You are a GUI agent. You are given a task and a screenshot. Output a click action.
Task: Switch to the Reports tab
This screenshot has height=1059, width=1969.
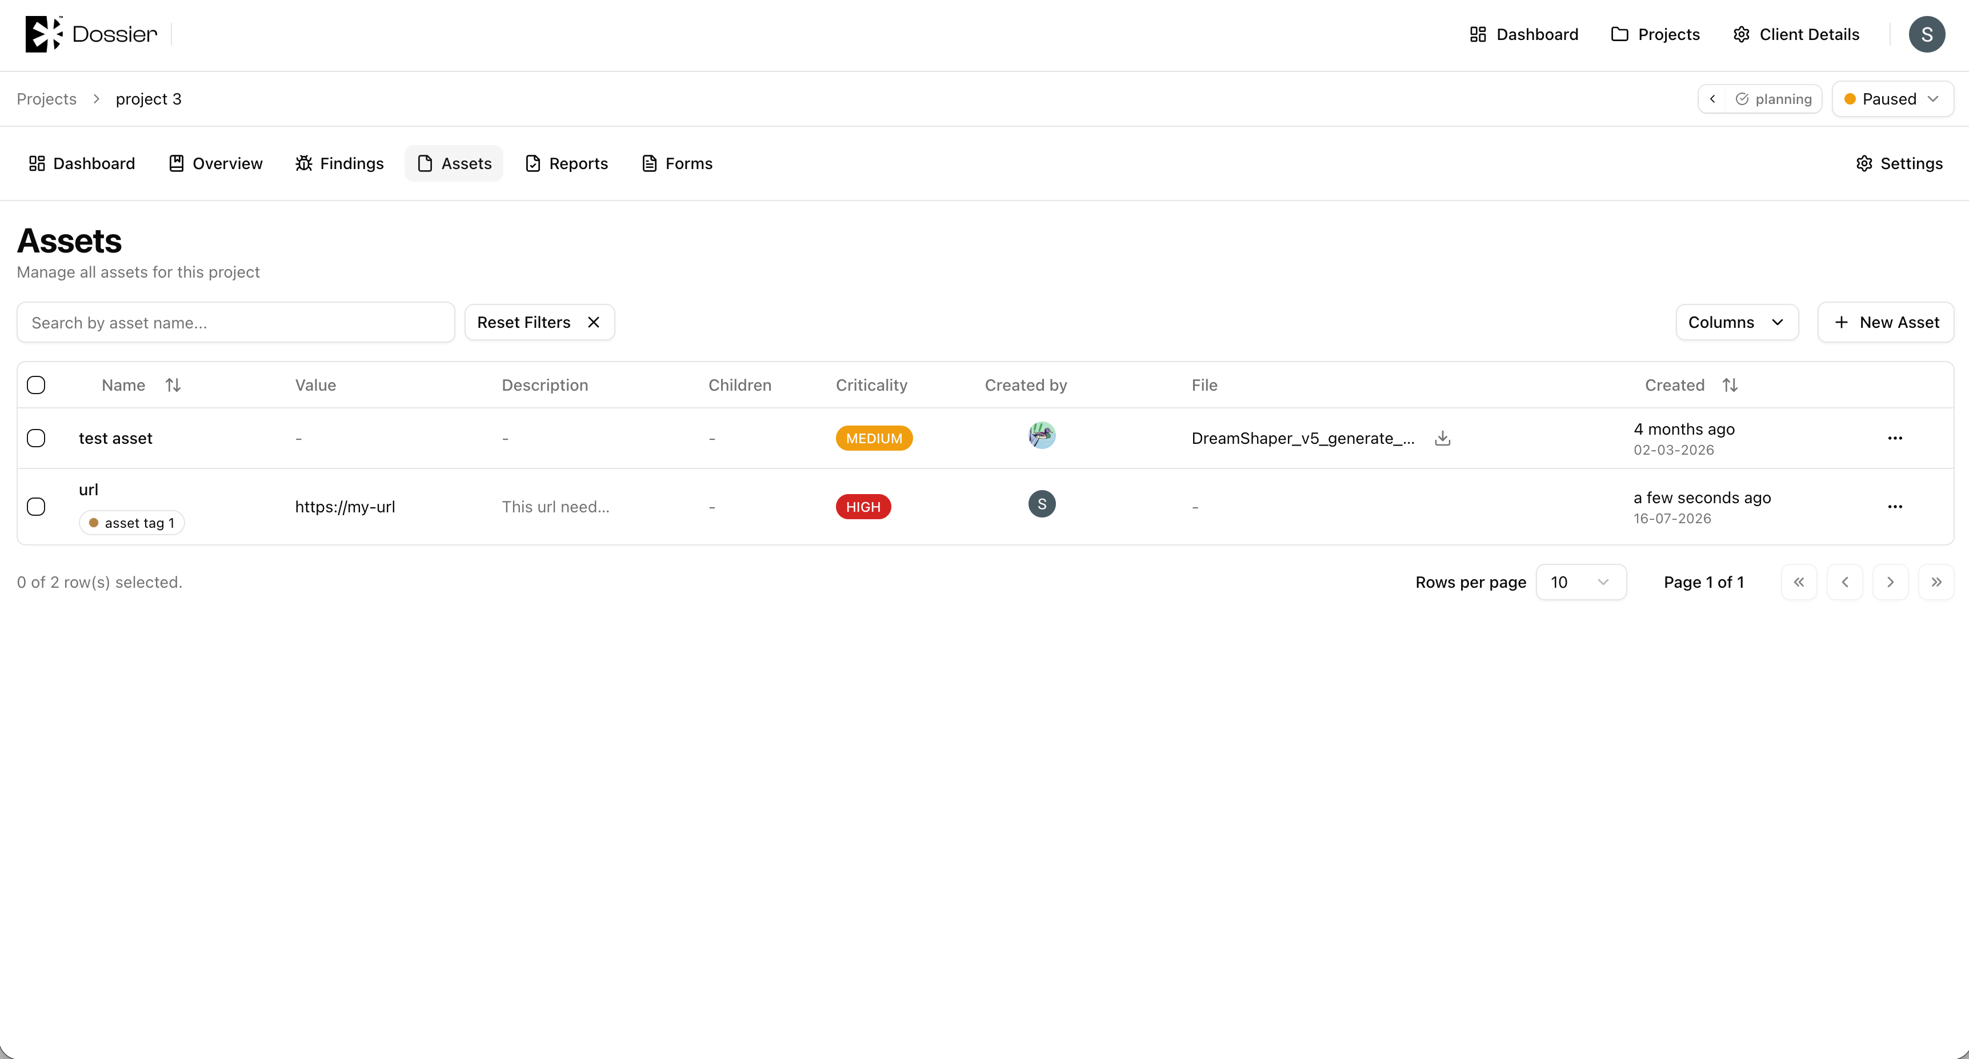click(x=566, y=163)
